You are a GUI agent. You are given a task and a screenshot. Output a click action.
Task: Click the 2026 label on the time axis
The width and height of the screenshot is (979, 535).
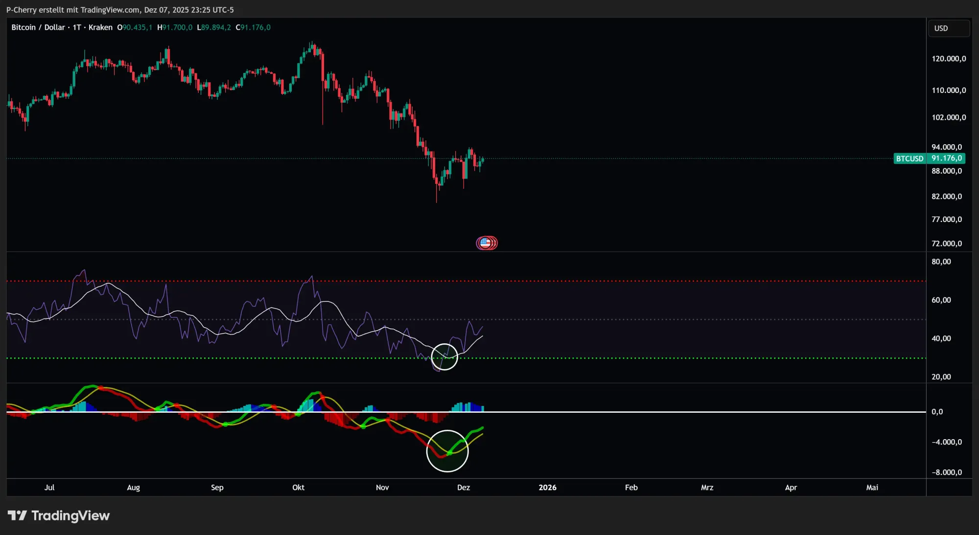coord(547,488)
